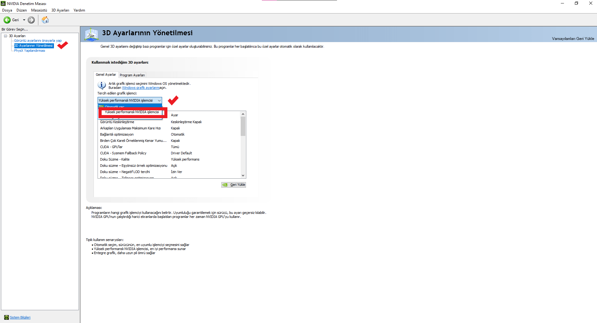Click the settings list scroll-up arrow

point(243,114)
